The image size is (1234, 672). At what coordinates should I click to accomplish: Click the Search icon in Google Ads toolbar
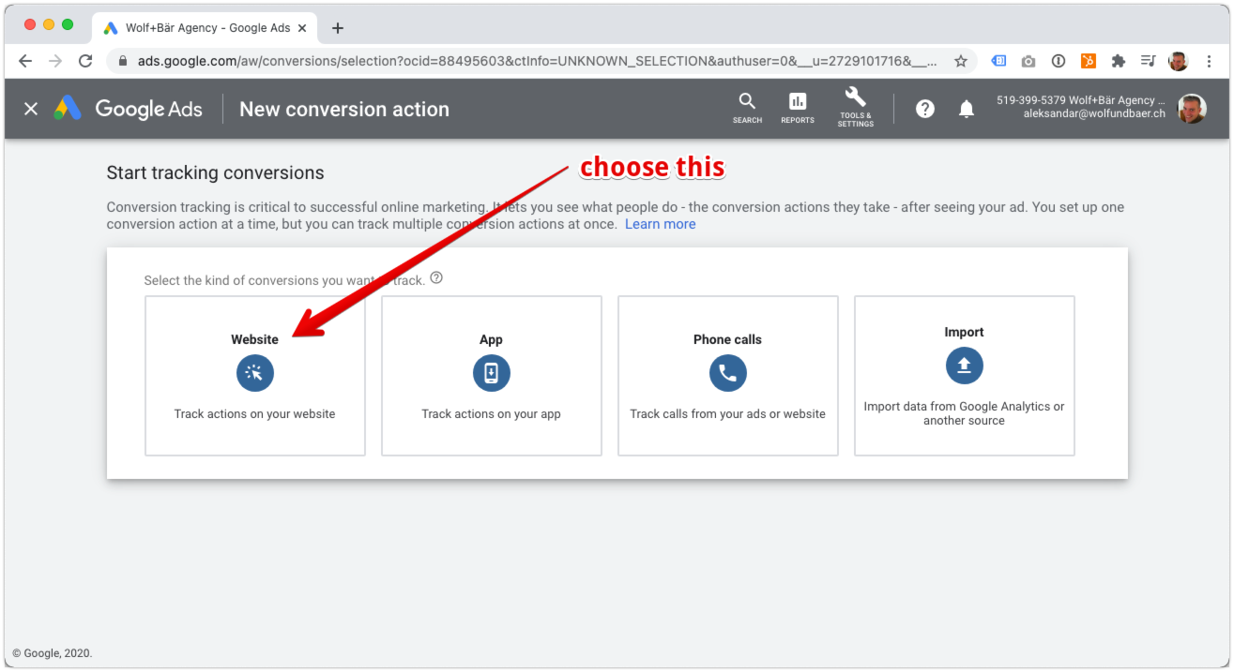(747, 108)
